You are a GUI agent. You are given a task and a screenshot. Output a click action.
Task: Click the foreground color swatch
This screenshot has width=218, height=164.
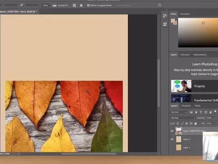coord(173,20)
